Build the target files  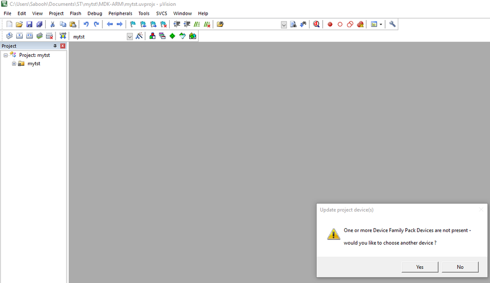[20, 36]
